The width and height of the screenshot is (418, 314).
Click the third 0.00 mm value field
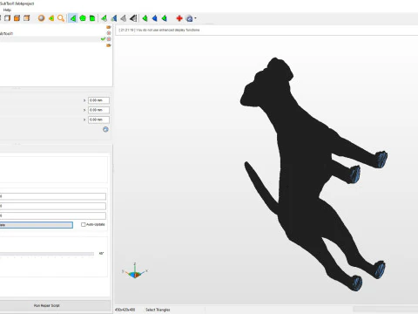point(99,119)
